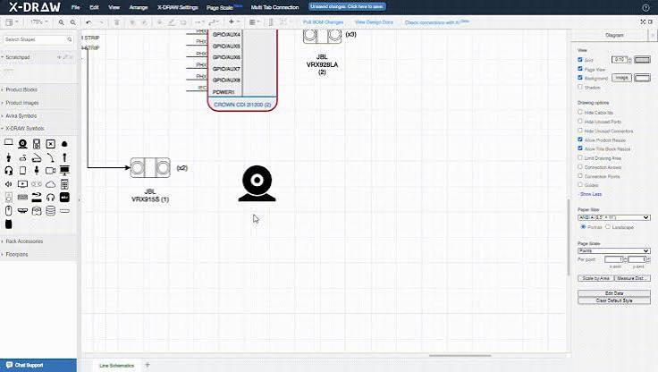The image size is (658, 372).
Task: Select the presentation screen symbol
Action: pos(64,171)
